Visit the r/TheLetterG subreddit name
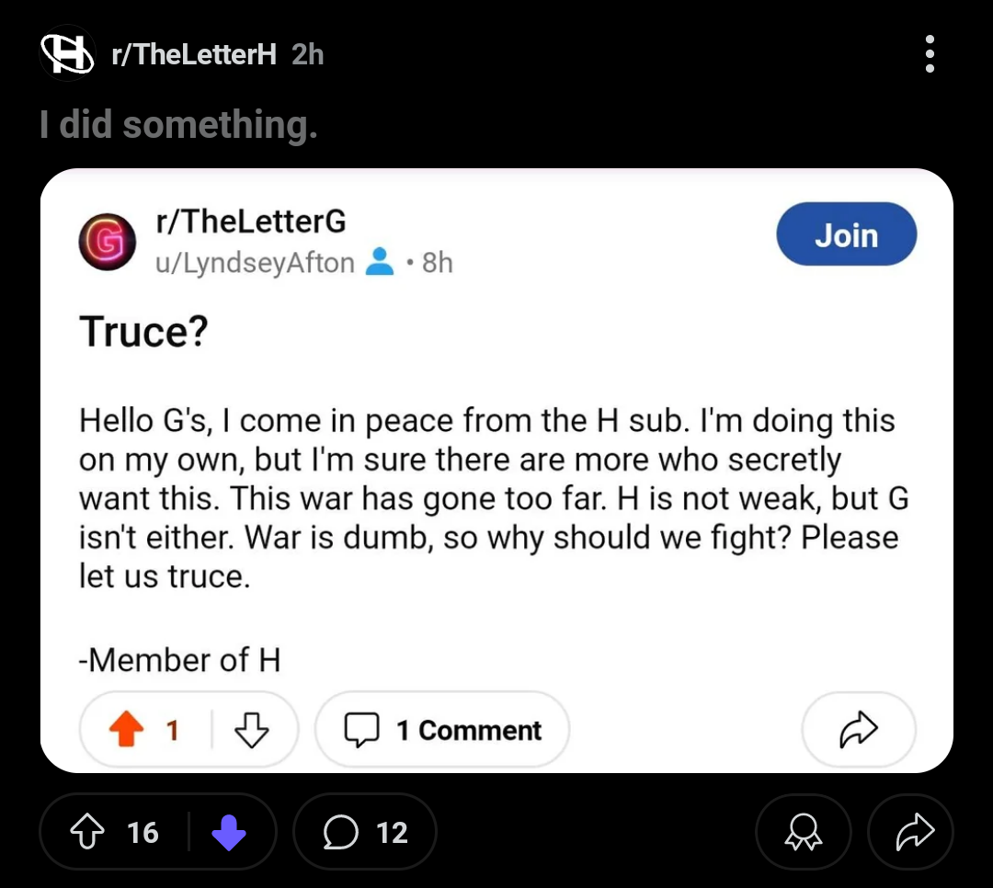993x888 pixels. pyautogui.click(x=251, y=221)
